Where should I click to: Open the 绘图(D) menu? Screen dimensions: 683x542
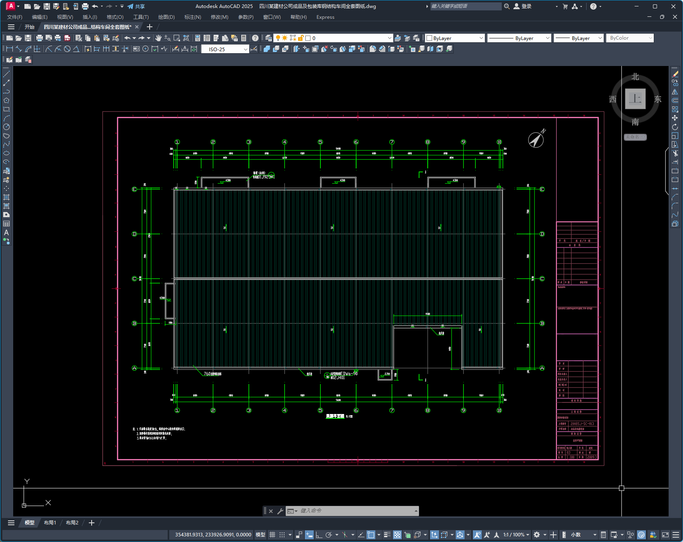pyautogui.click(x=166, y=17)
